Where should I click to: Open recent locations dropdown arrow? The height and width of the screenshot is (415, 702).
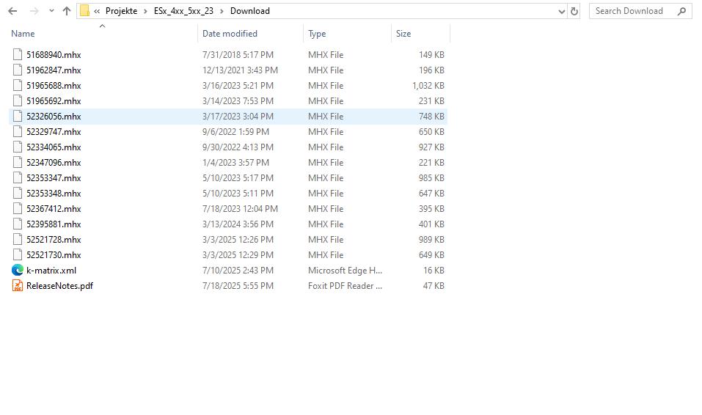click(51, 11)
